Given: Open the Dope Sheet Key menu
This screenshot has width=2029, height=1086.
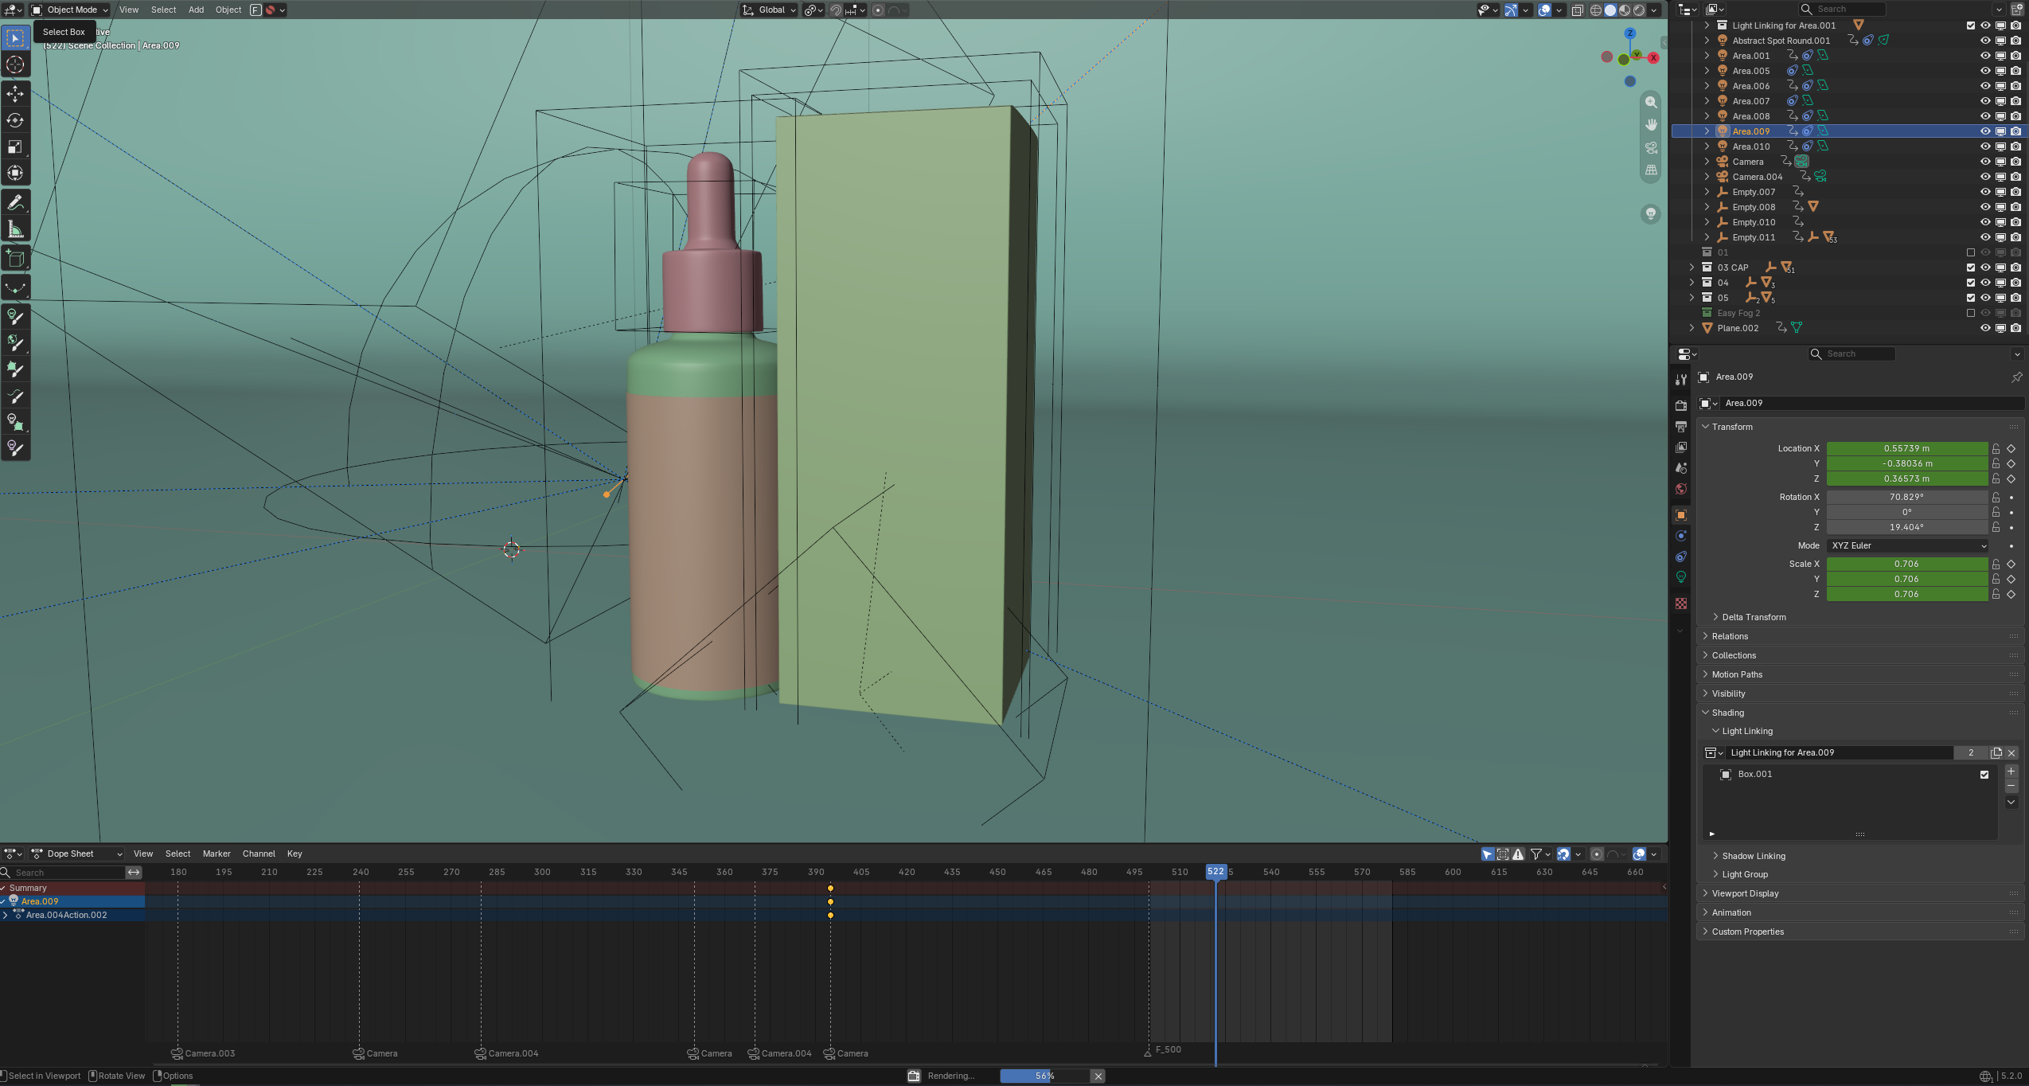Looking at the screenshot, I should pyautogui.click(x=295, y=854).
